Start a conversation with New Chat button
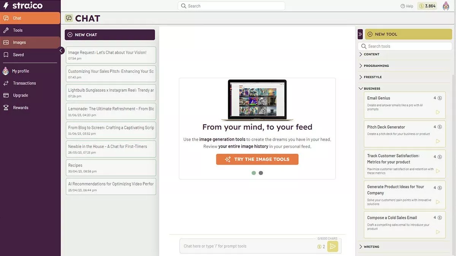456x256 pixels. coord(110,35)
